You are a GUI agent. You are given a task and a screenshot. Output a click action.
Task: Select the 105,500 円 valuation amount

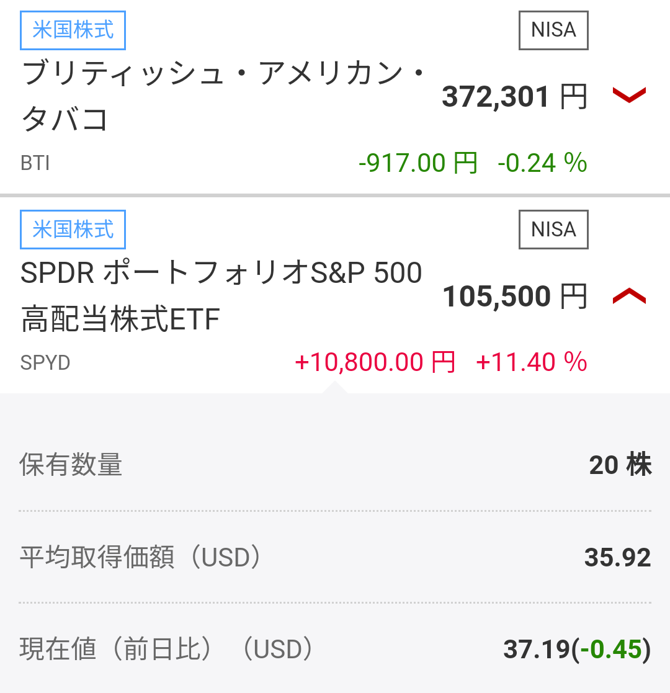[x=515, y=296]
